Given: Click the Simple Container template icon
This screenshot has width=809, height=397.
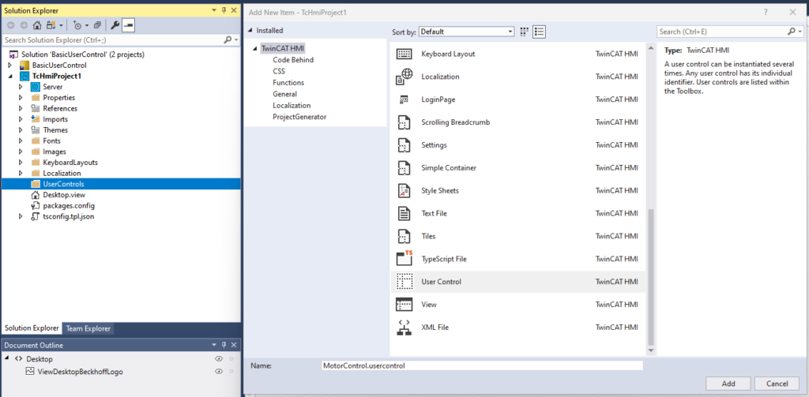Looking at the screenshot, I should [x=404, y=167].
